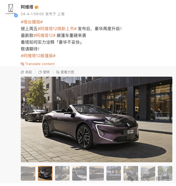This screenshot has width=176, height=186.
Task: Open the #塔台播报# hashtag
Action: (32, 22)
